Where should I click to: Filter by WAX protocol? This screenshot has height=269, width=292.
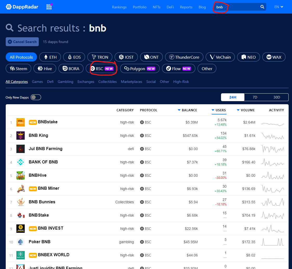click(274, 57)
